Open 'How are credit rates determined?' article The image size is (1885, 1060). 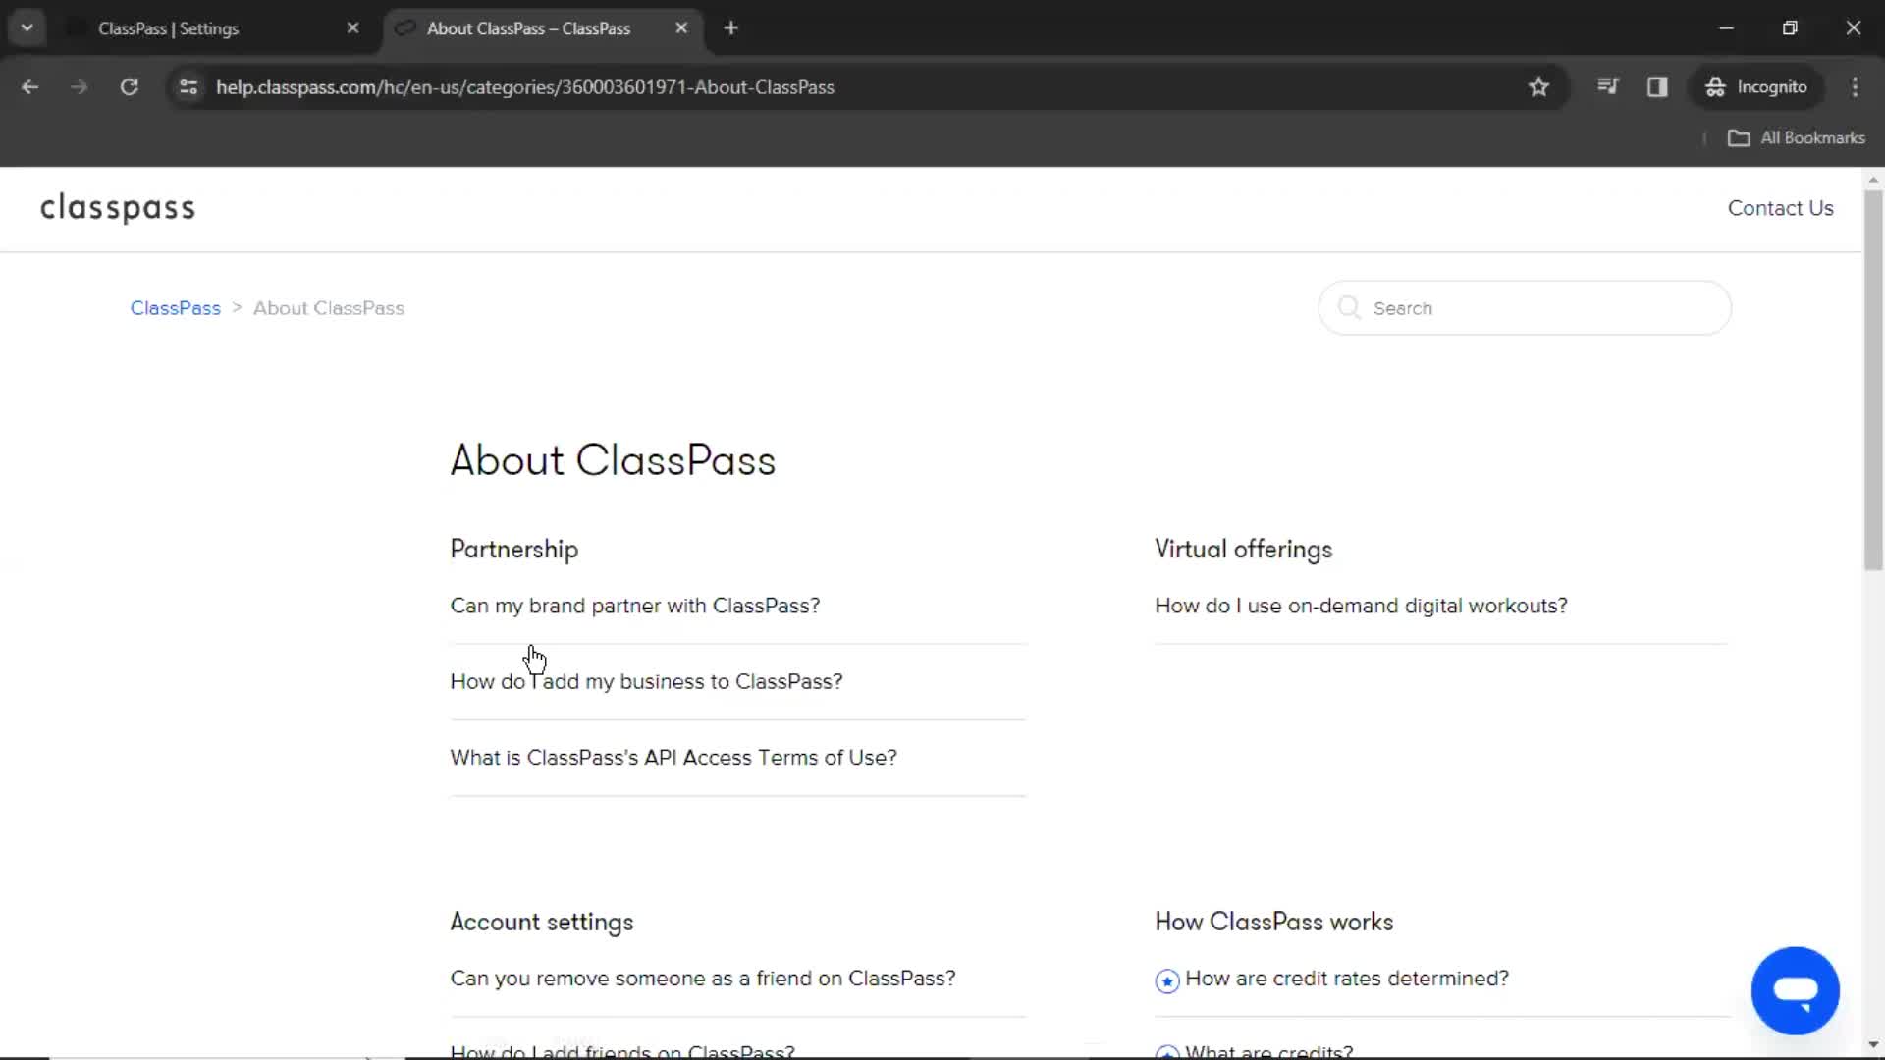coord(1346,979)
